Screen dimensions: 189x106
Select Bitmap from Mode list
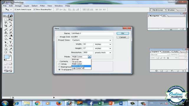[81, 59]
